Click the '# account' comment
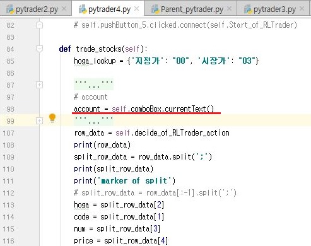The height and width of the screenshot is (246, 311). [x=91, y=97]
